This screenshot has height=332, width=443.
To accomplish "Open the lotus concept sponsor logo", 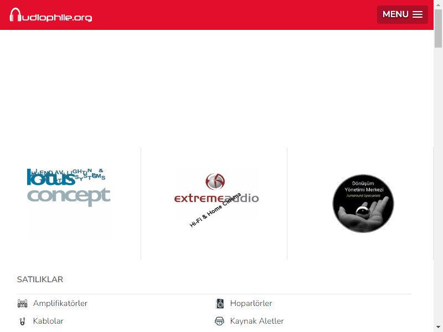I will pyautogui.click(x=69, y=203).
